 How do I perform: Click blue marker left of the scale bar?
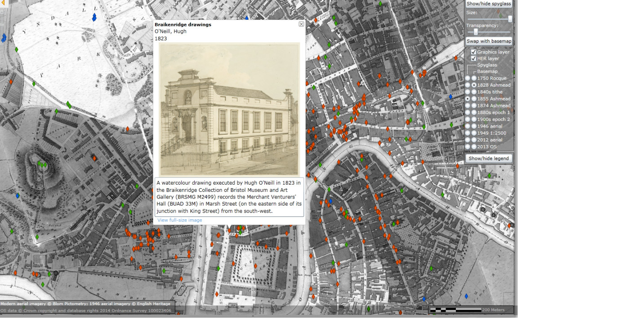[424, 299]
